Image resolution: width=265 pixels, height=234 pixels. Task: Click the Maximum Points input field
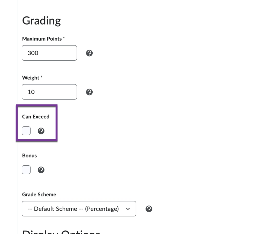pos(49,53)
